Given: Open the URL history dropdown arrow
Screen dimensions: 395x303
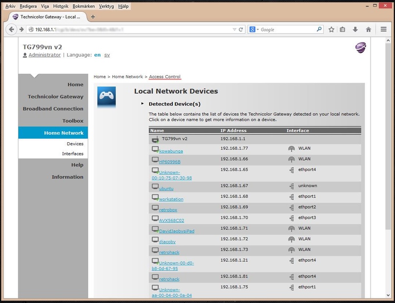Looking at the screenshot, I should (234, 29).
